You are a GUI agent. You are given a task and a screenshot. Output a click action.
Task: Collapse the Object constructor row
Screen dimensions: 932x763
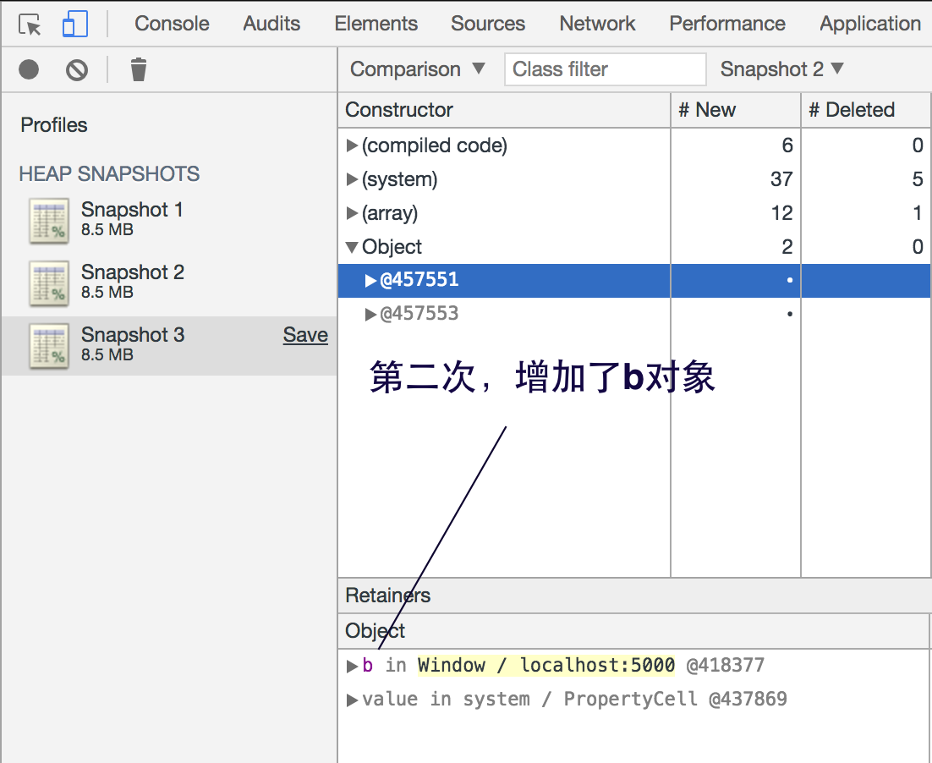pos(352,247)
